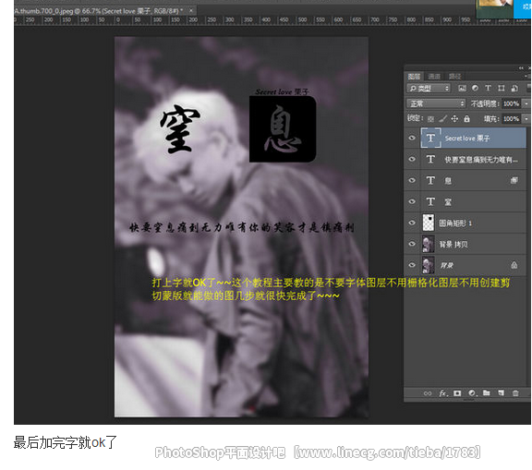532x470 pixels.
Task: Toggle visibility of 背景 layer
Action: [x=412, y=265]
